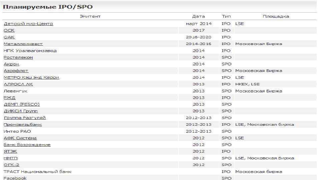Click the Планируемые IPO/SPO heading
The image size is (320, 180).
(x=48, y=7)
